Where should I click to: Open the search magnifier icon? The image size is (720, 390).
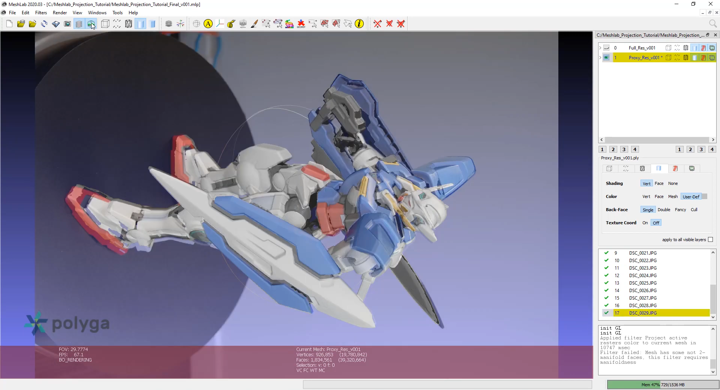713,24
